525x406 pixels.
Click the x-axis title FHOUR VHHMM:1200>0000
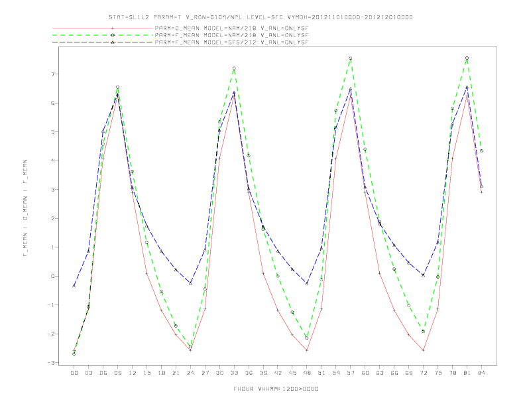point(276,389)
